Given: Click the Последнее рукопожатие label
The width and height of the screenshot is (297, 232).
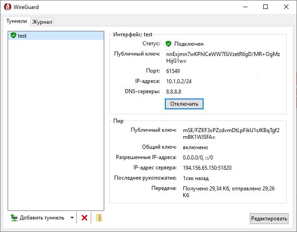Looking at the screenshot, I should click(145, 178).
